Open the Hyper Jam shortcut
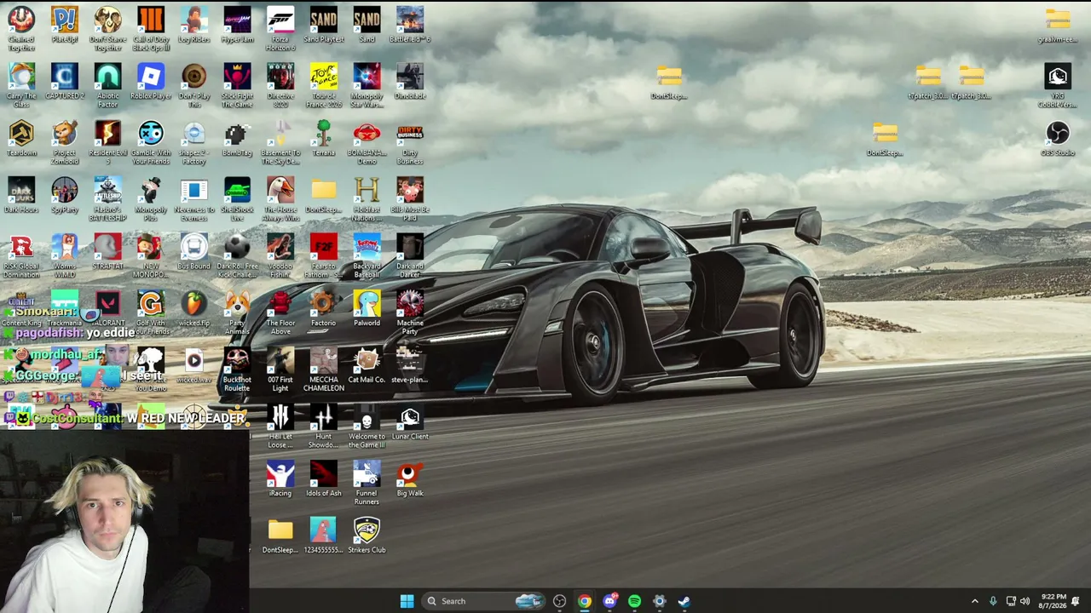 click(237, 26)
